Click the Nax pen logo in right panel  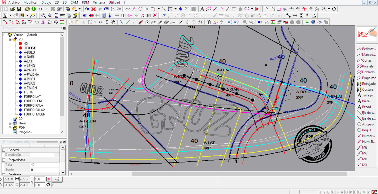(x=367, y=34)
